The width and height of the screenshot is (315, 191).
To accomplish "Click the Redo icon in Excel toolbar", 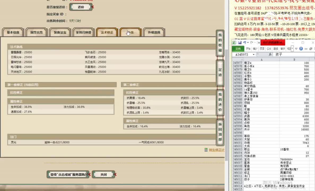I will point(251,42).
